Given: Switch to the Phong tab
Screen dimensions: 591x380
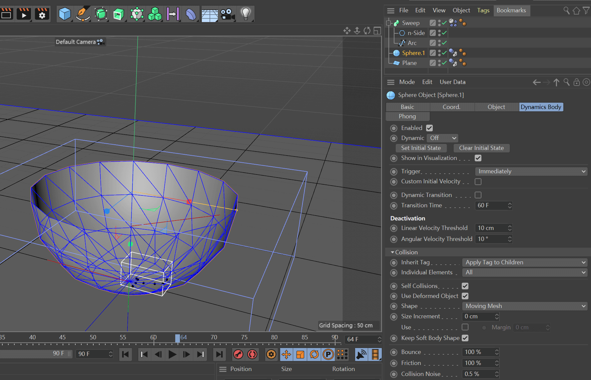Looking at the screenshot, I should (407, 116).
